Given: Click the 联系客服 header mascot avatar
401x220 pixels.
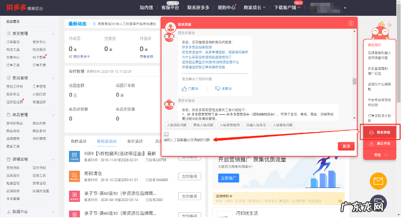Looking at the screenshot, I should click(171, 27).
